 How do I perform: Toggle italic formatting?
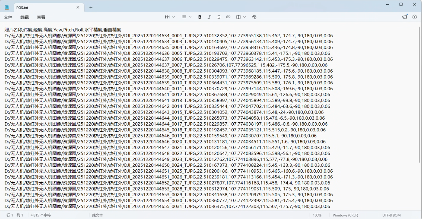point(209,17)
